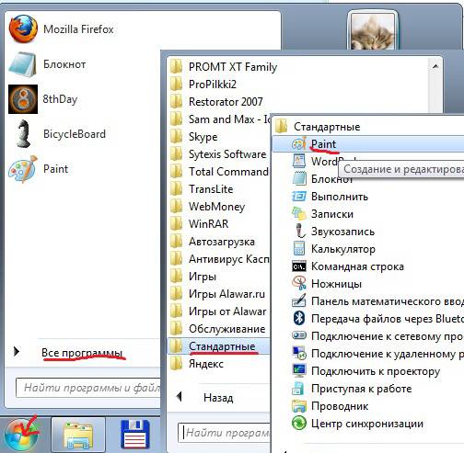Open Панель математического ввода icon

point(299,301)
